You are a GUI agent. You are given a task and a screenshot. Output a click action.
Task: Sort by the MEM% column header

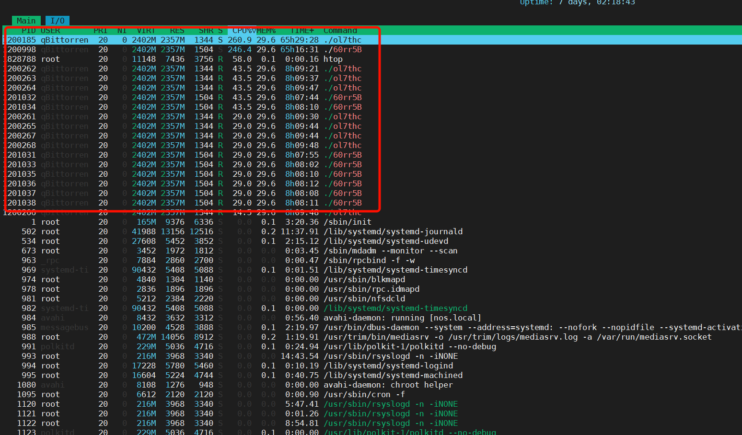coord(266,30)
